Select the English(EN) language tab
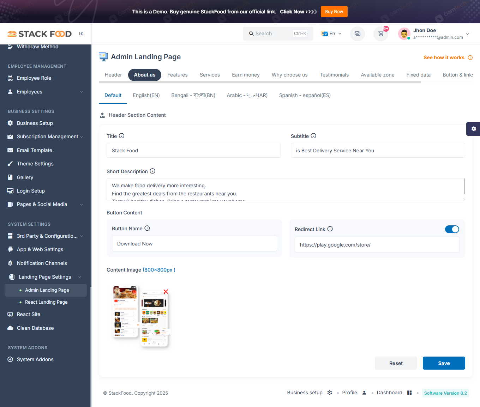This screenshot has width=480, height=407. point(146,95)
